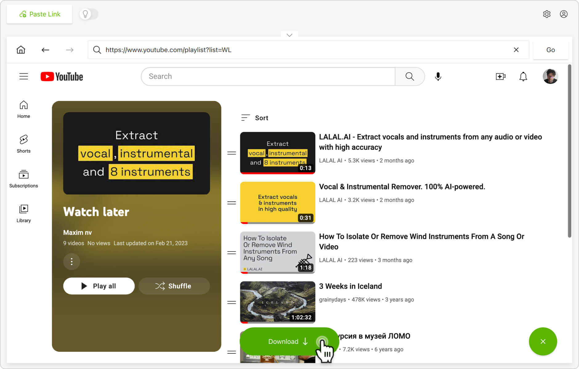Clear the URL address field
Screen dimensions: 579x369
tap(516, 50)
